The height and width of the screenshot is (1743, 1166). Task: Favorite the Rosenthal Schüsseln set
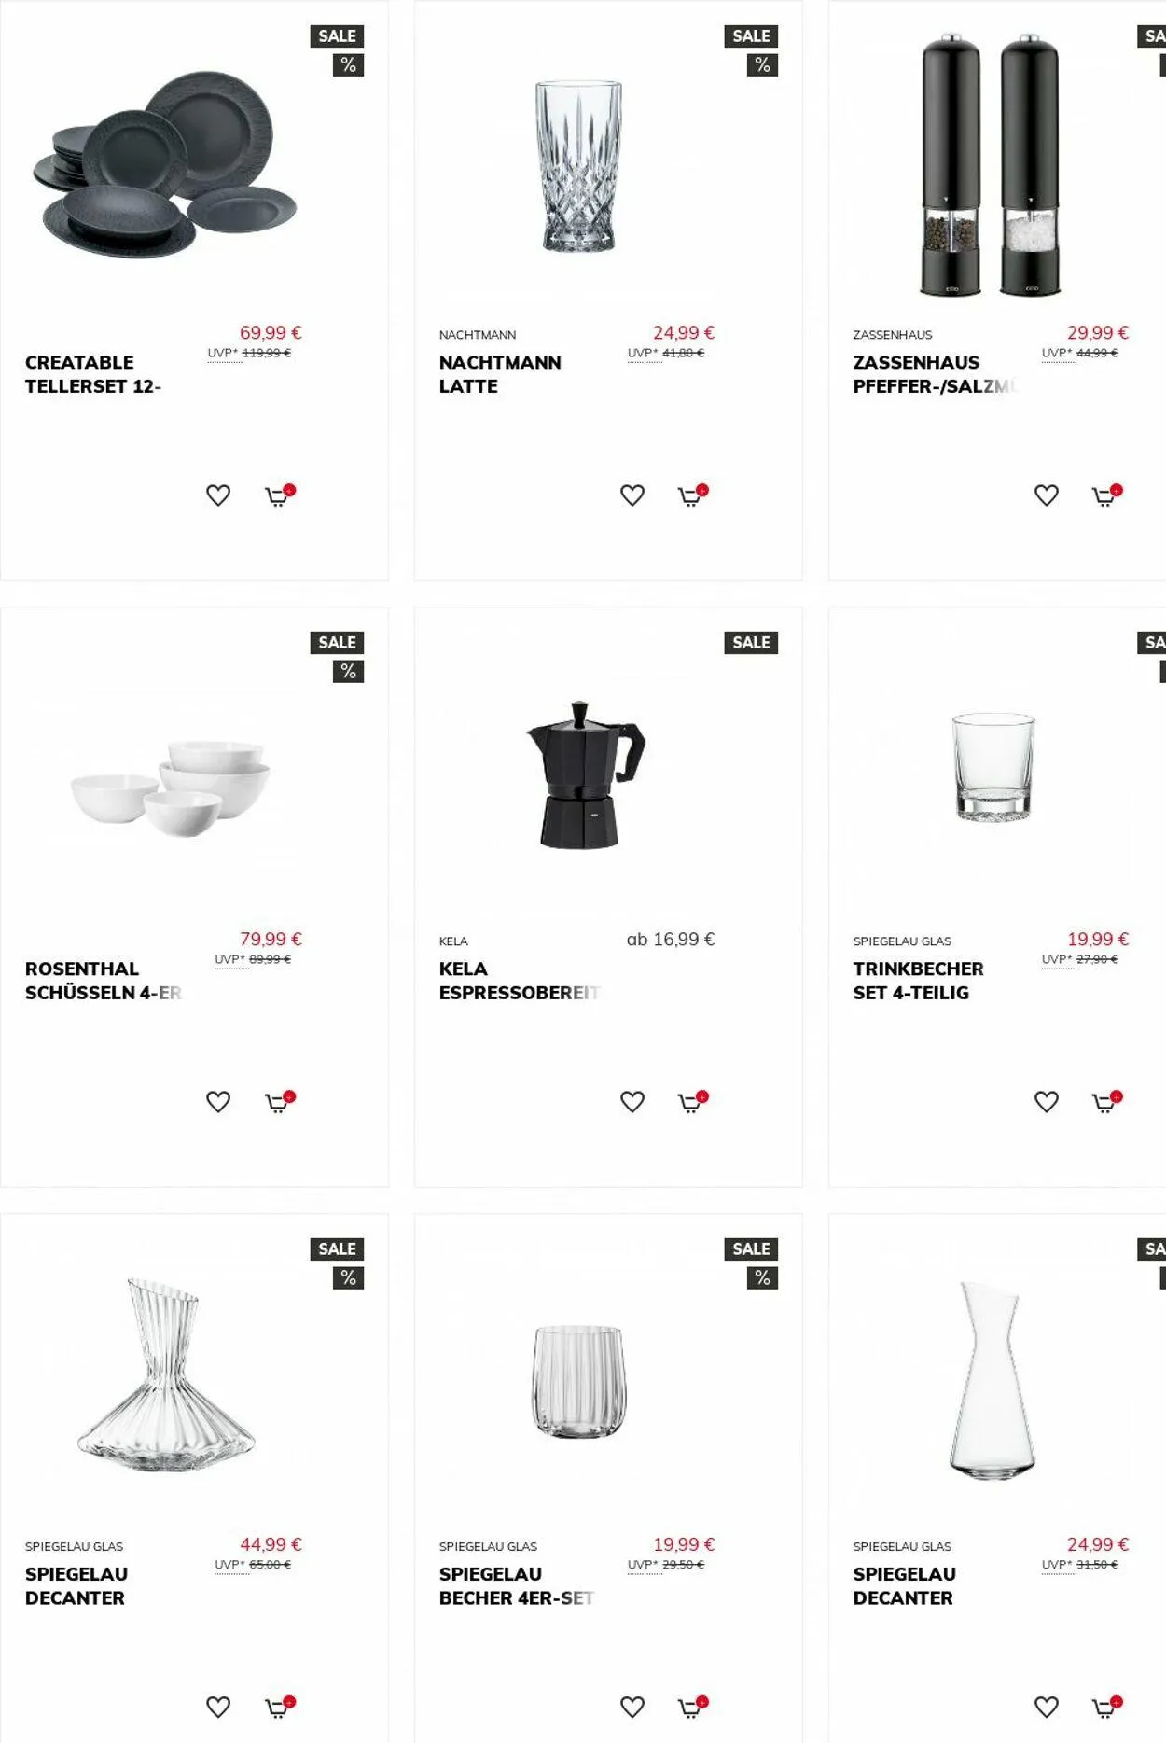click(218, 1102)
